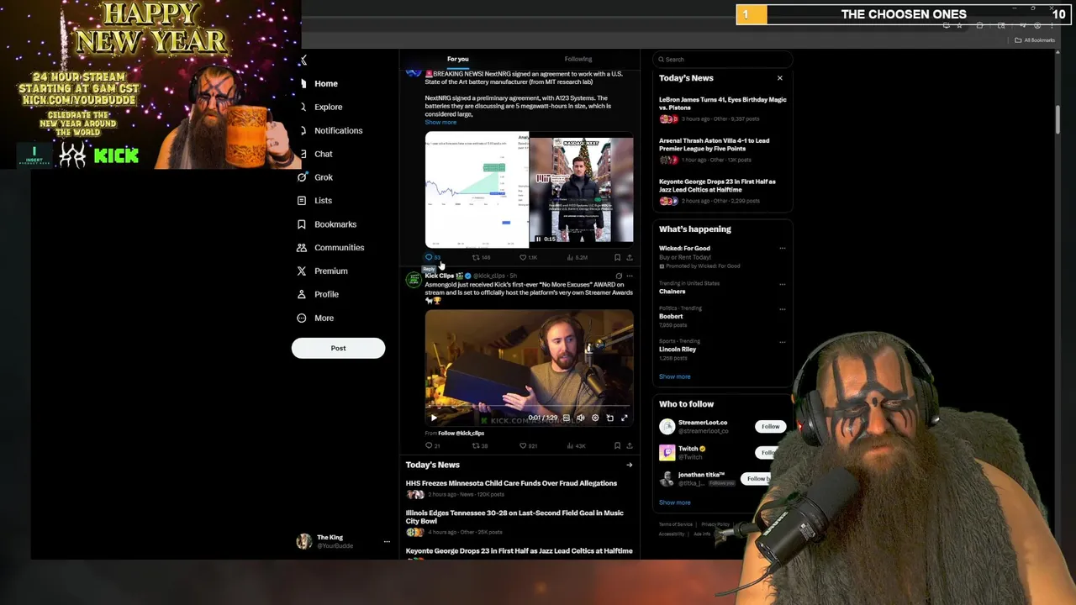The height and width of the screenshot is (605, 1076).
Task: Open Keyonte George story in sidebar news
Action: 717,186
